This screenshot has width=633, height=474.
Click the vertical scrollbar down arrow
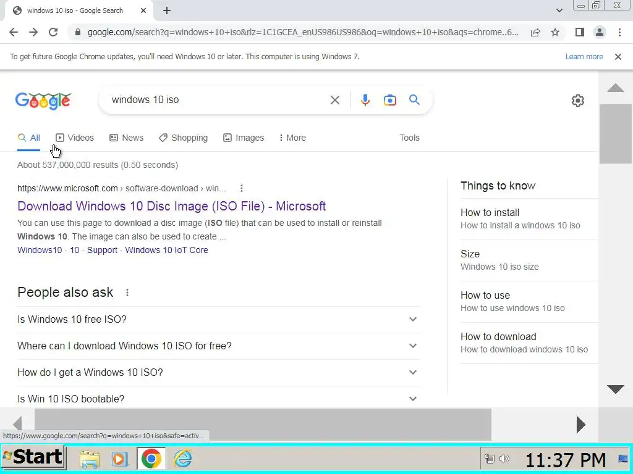[615, 389]
